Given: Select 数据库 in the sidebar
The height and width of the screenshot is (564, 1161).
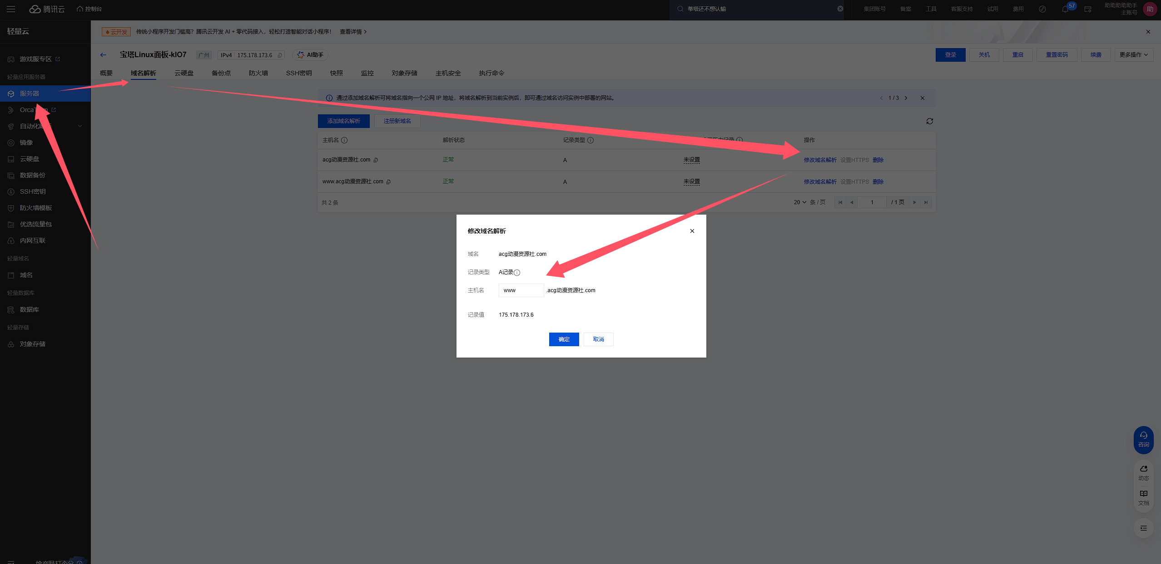Looking at the screenshot, I should pos(30,309).
